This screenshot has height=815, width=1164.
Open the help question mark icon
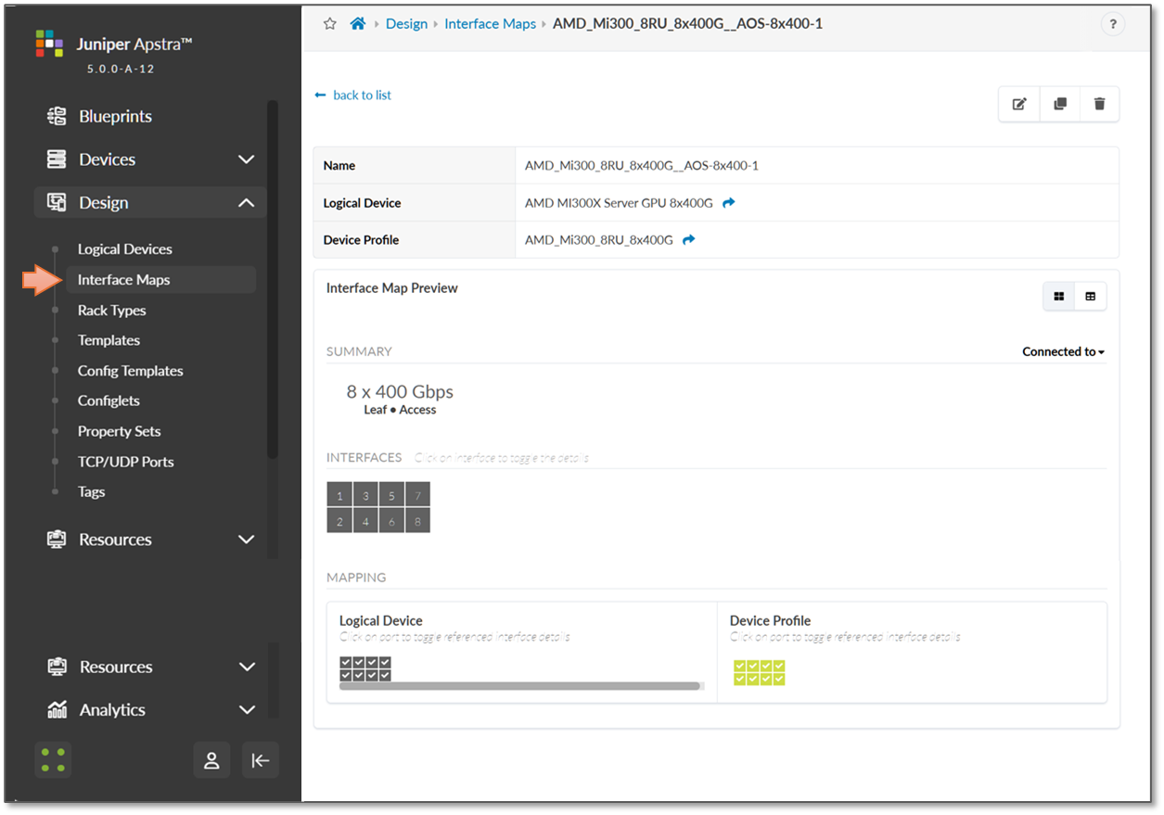pyautogui.click(x=1112, y=25)
